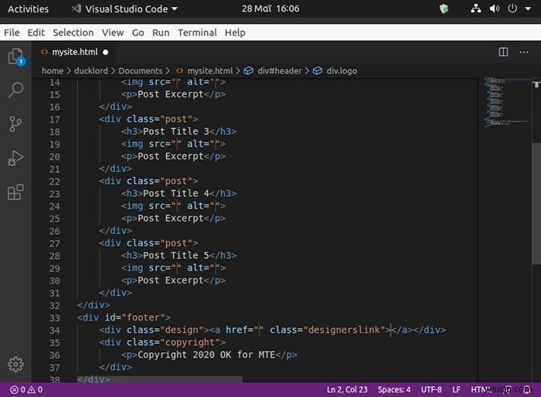Split the editor to the right

pos(503,52)
